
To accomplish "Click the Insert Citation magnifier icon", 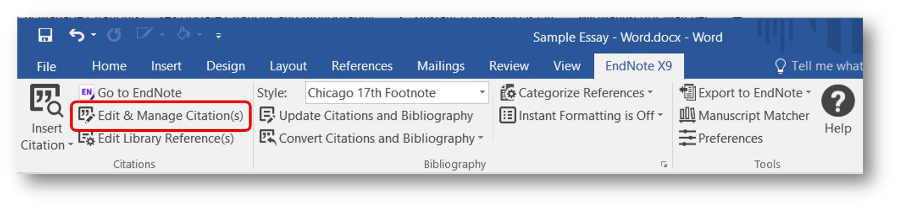I will pyautogui.click(x=46, y=100).
